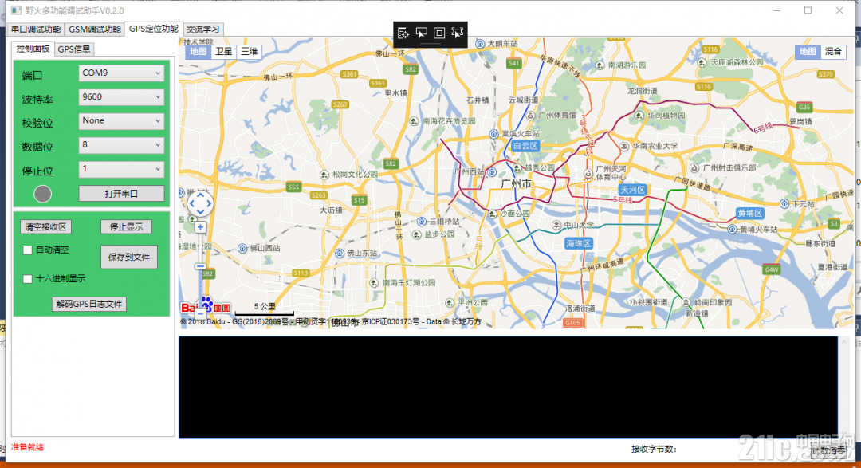Select the 岭南印象园 marker icon
Image resolution: width=861 pixels, height=468 pixels.
(686, 302)
